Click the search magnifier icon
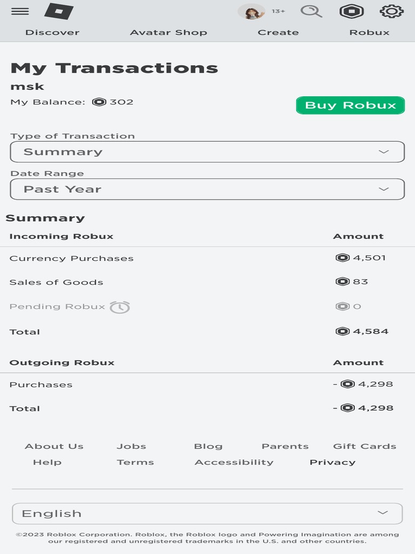Image resolution: width=415 pixels, height=554 pixels. [311, 11]
